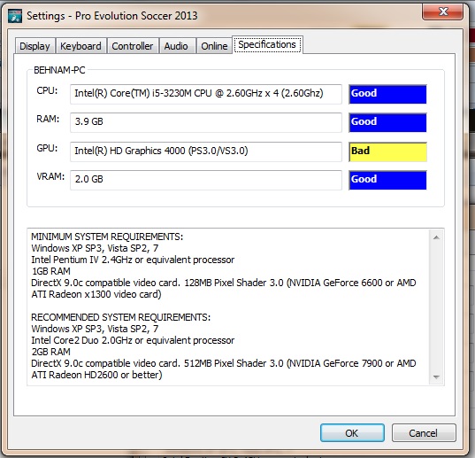Open the Online tab

214,46
